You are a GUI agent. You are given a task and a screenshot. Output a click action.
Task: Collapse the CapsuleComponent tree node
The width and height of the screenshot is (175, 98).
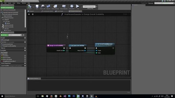1,13
